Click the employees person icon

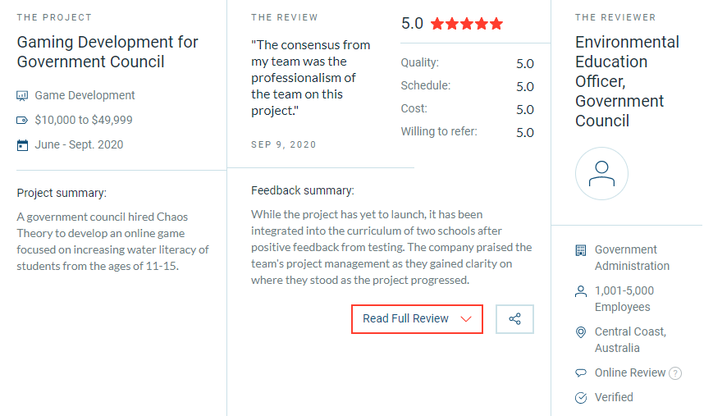click(x=581, y=291)
